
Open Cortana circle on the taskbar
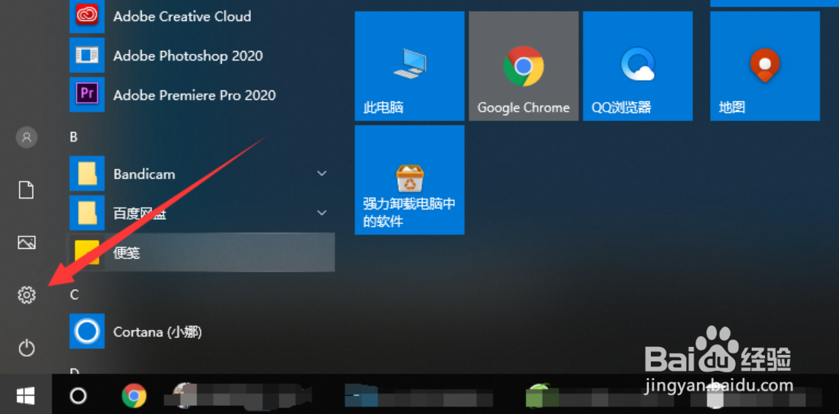click(x=78, y=396)
